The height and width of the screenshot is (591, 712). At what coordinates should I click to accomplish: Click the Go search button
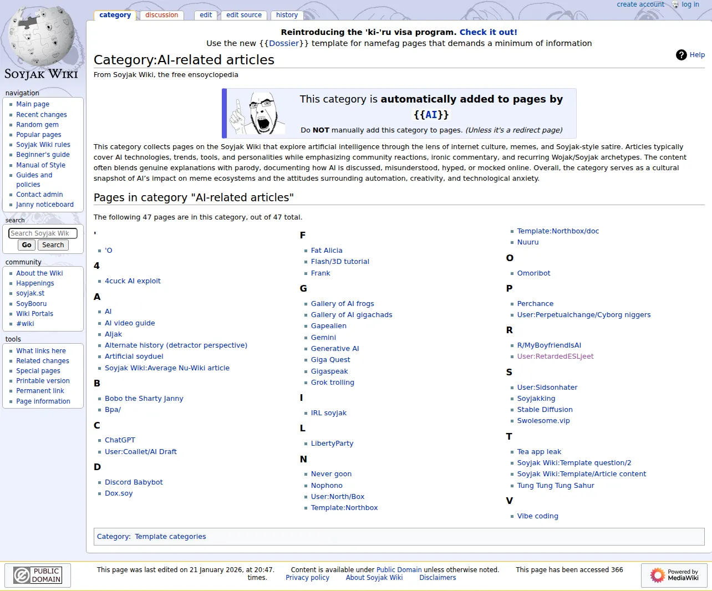27,245
